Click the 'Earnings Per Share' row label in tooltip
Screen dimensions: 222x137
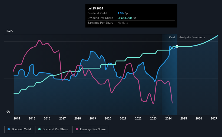pos(100,23)
